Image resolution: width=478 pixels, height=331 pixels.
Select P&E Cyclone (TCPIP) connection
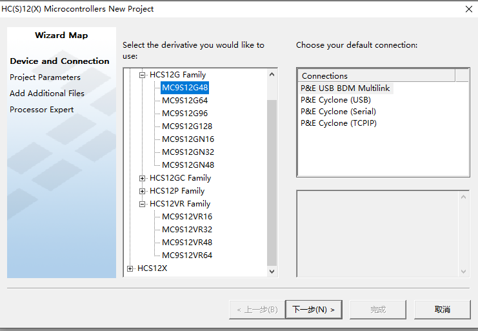338,123
